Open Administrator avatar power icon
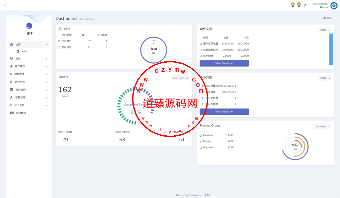 pos(334,6)
